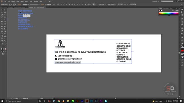This screenshot has height=103, width=184.
Task: Open the zoom level dropdown in status bar
Action: pyautogui.click(x=18, y=98)
